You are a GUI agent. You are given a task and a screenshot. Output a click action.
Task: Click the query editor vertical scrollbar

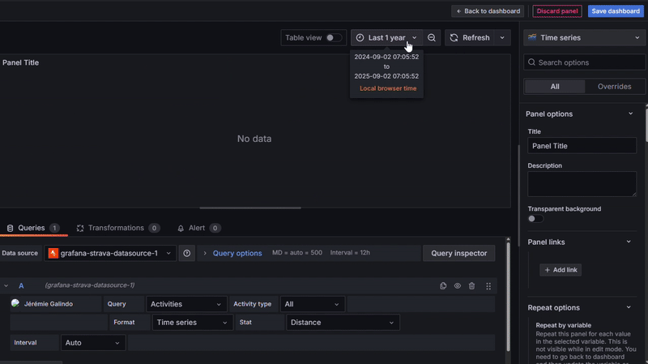508,296
